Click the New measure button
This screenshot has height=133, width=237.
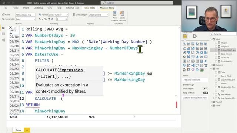coord(115,16)
